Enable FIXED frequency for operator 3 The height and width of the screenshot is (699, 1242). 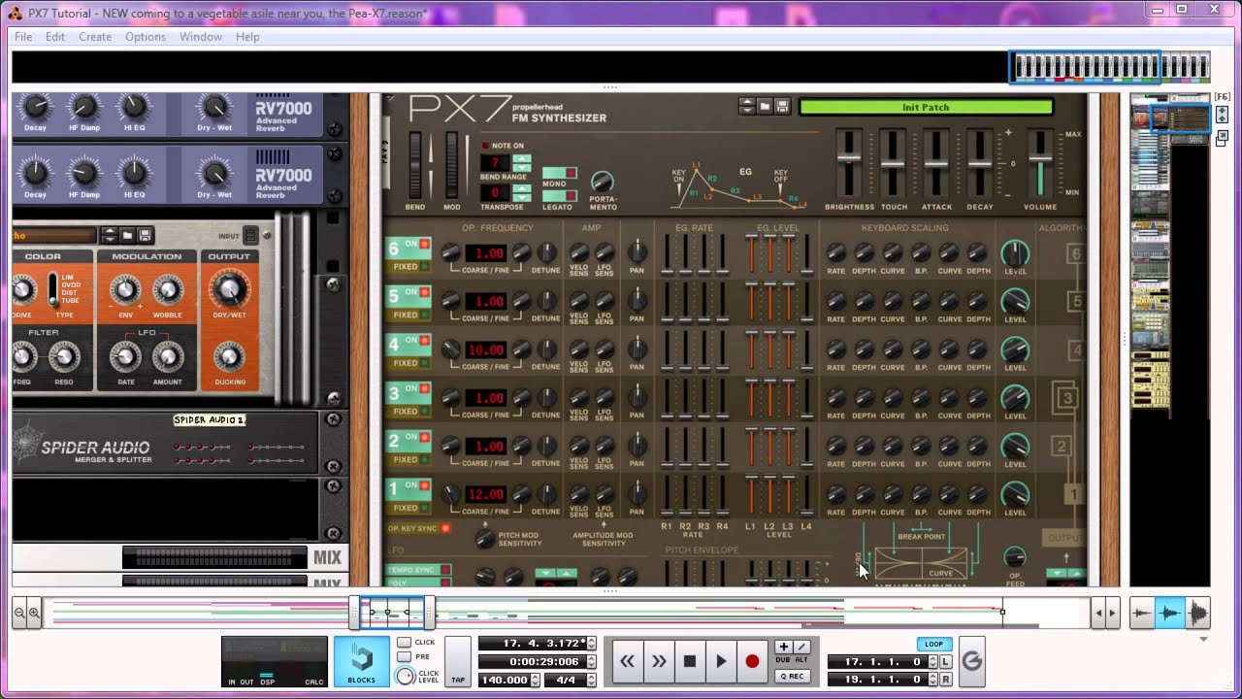407,411
